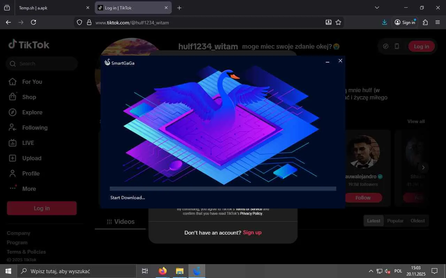Open a new browser tab
446x278 pixels.
[x=179, y=8]
